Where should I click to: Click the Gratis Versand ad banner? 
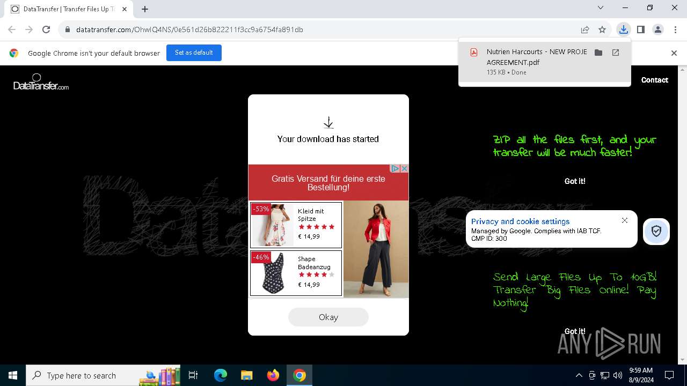pos(328,183)
